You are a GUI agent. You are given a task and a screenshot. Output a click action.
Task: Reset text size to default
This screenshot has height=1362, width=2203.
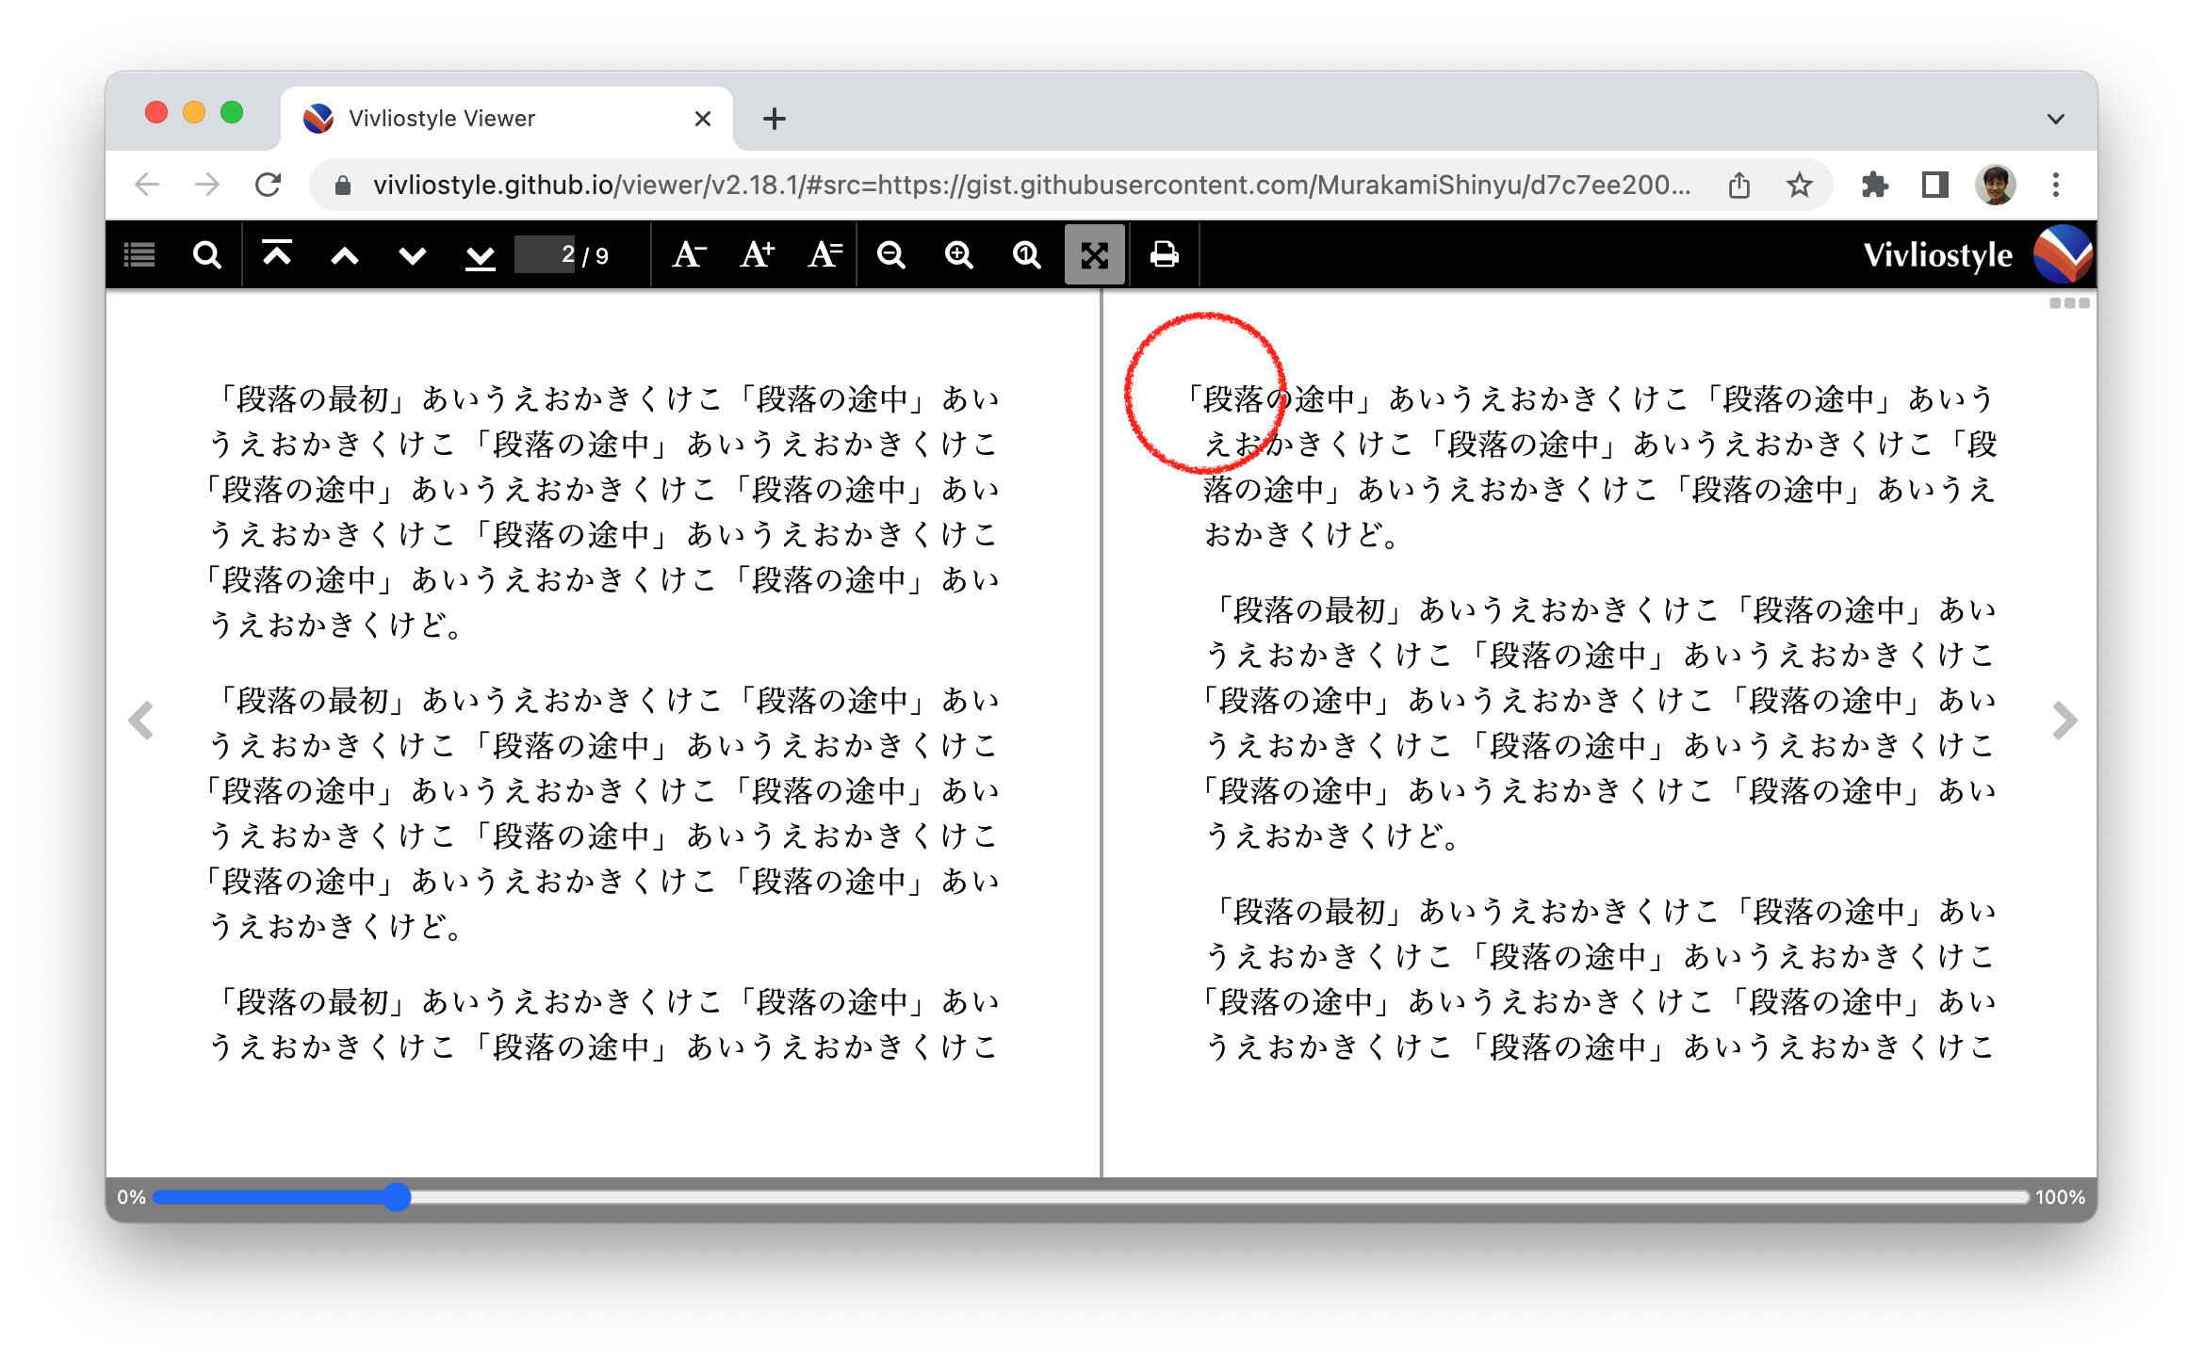pos(824,254)
